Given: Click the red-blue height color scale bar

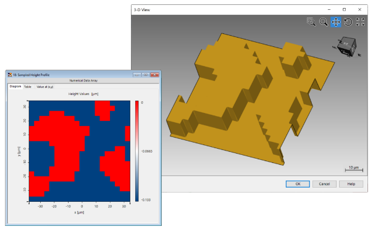Looking at the screenshot, I should coord(136,151).
